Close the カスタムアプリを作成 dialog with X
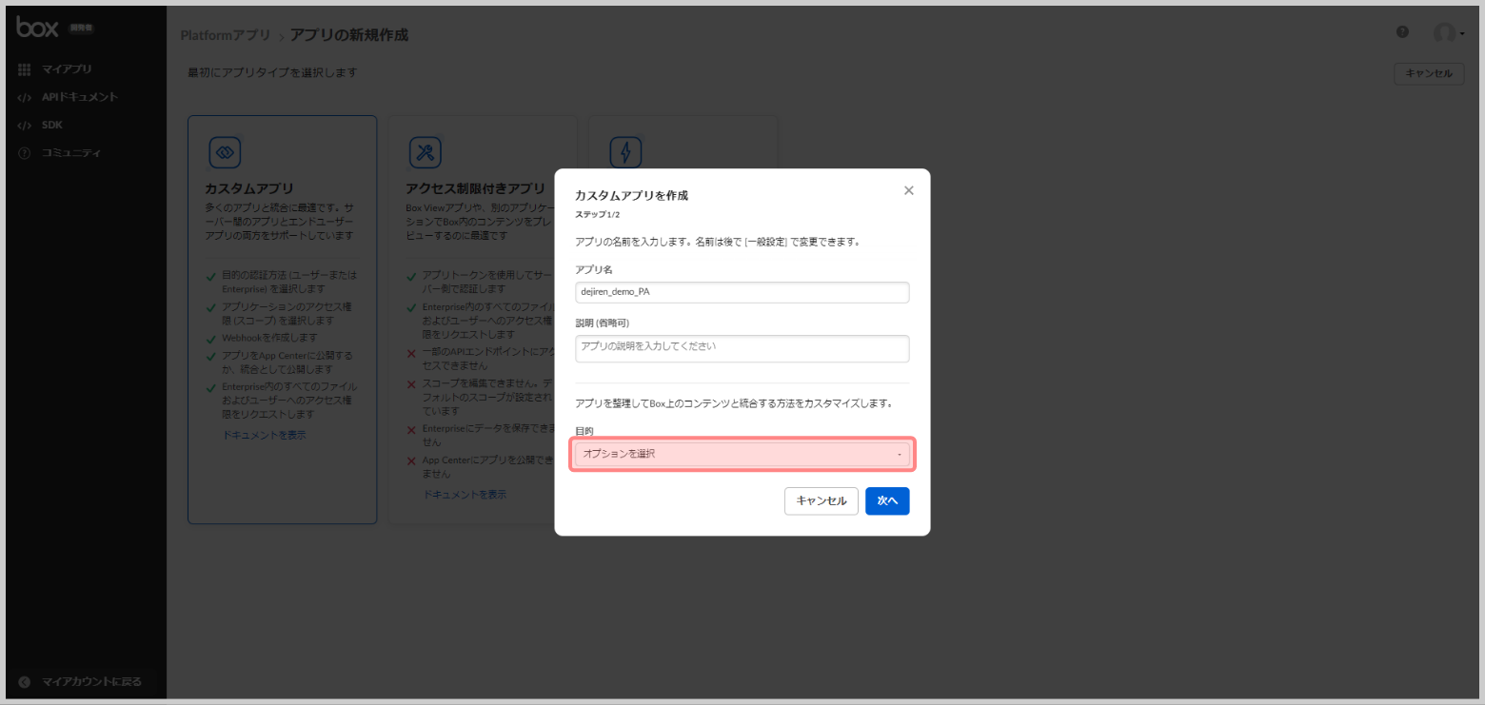The height and width of the screenshot is (705, 1485). (x=908, y=190)
